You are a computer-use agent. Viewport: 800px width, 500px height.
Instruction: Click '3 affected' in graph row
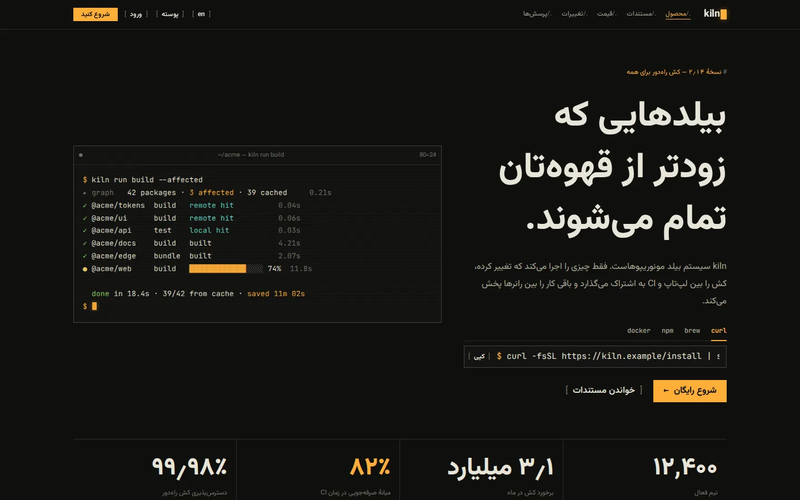pos(212,193)
